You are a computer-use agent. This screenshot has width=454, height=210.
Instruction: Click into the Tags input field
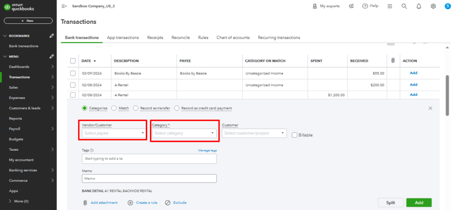coord(149,159)
